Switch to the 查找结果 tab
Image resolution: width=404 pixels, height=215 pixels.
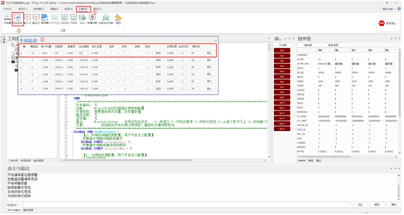(x=28, y=210)
